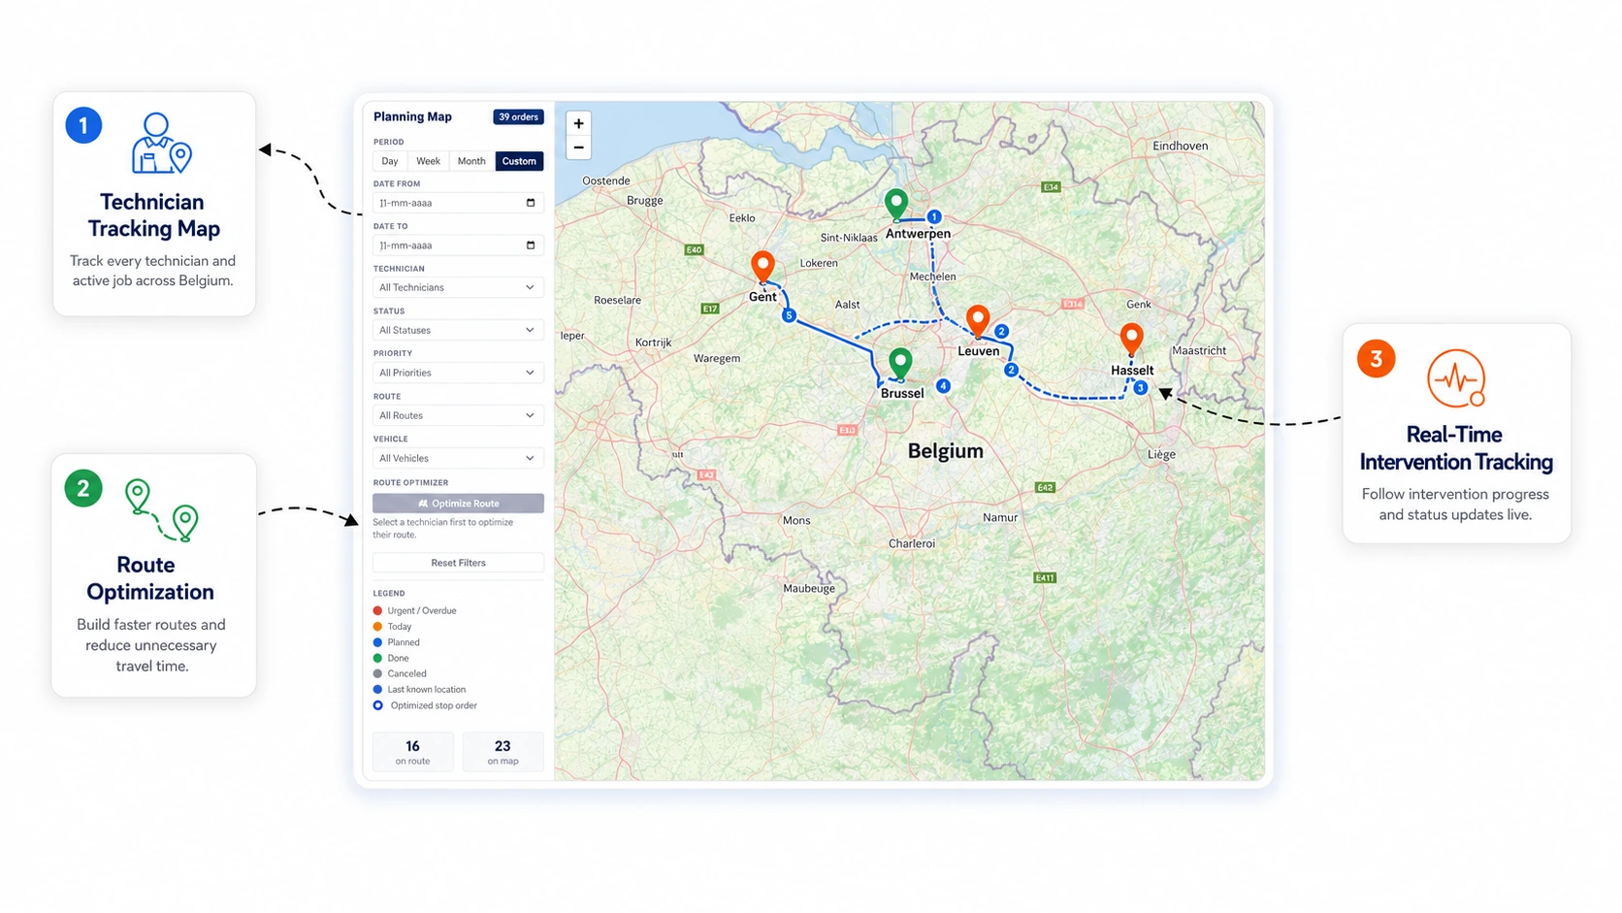Select the orange pin at Hasselt

(1131, 339)
